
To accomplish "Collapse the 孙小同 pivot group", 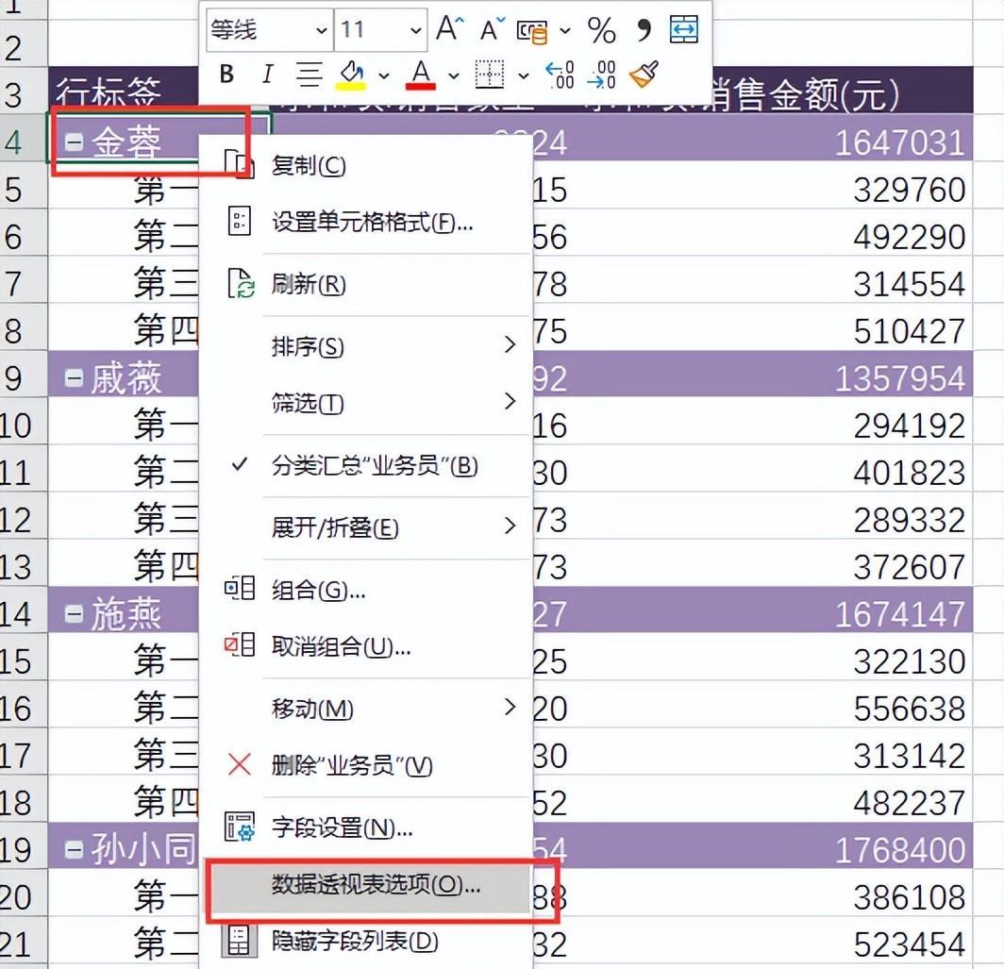I will [75, 850].
